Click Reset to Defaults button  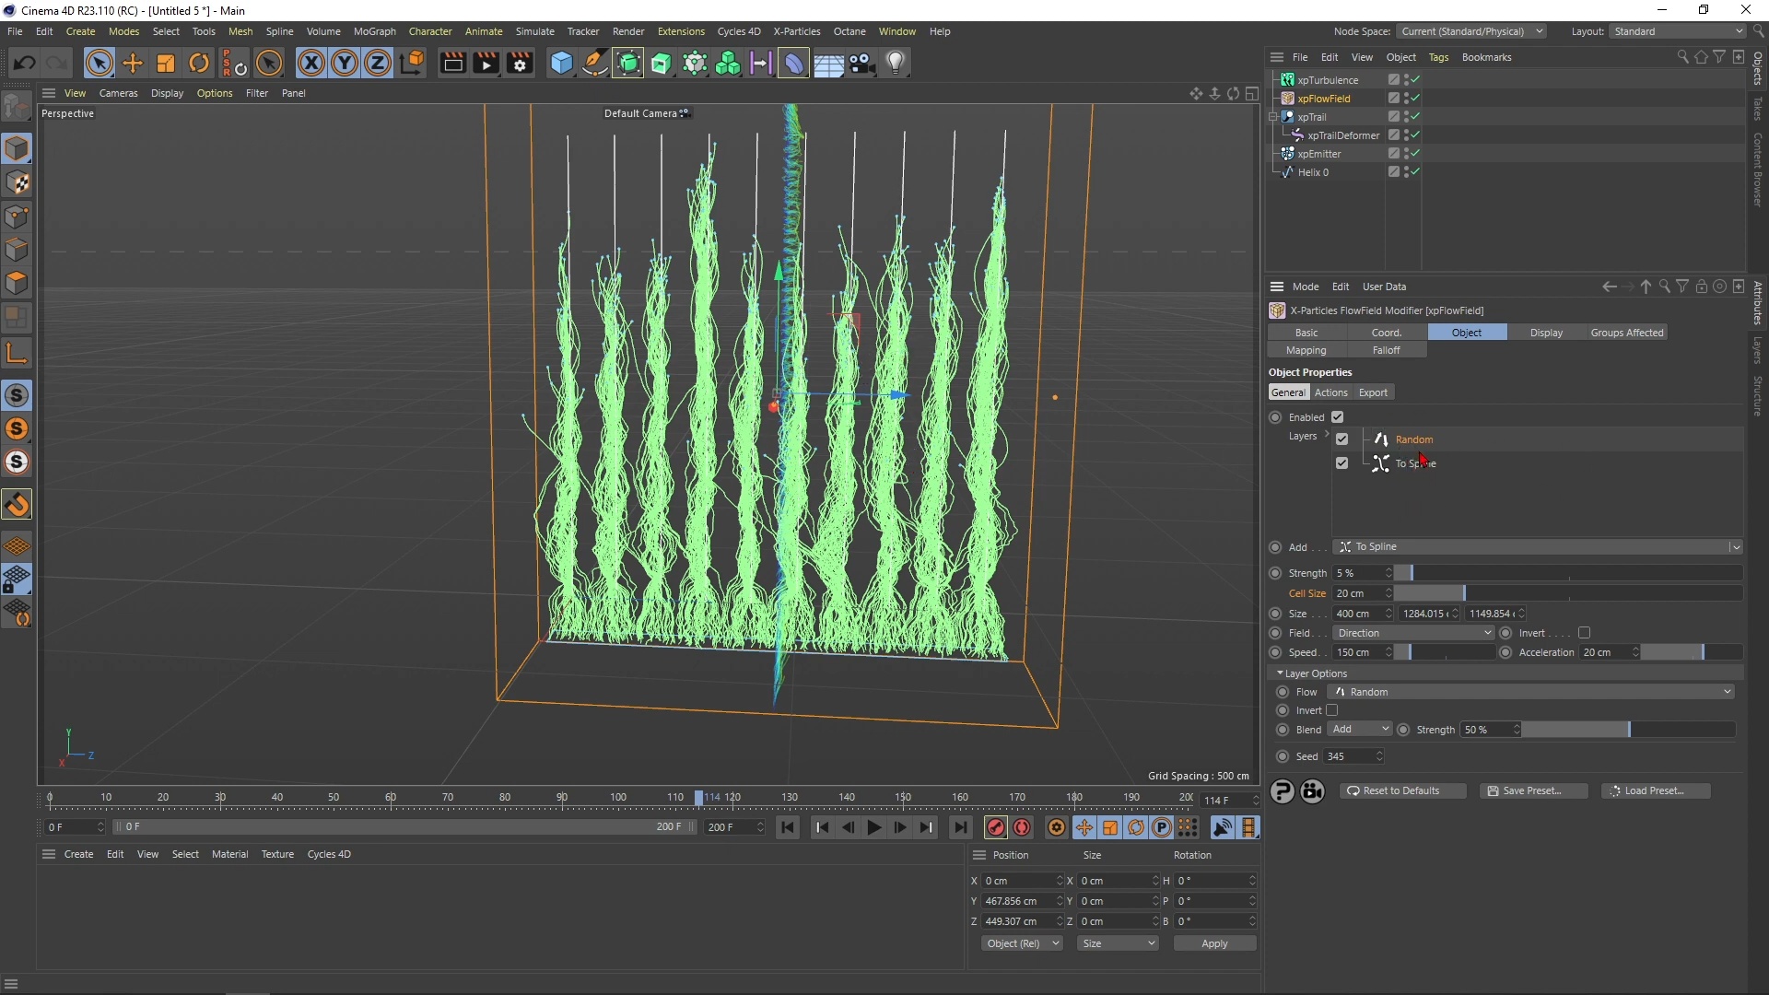[1402, 790]
